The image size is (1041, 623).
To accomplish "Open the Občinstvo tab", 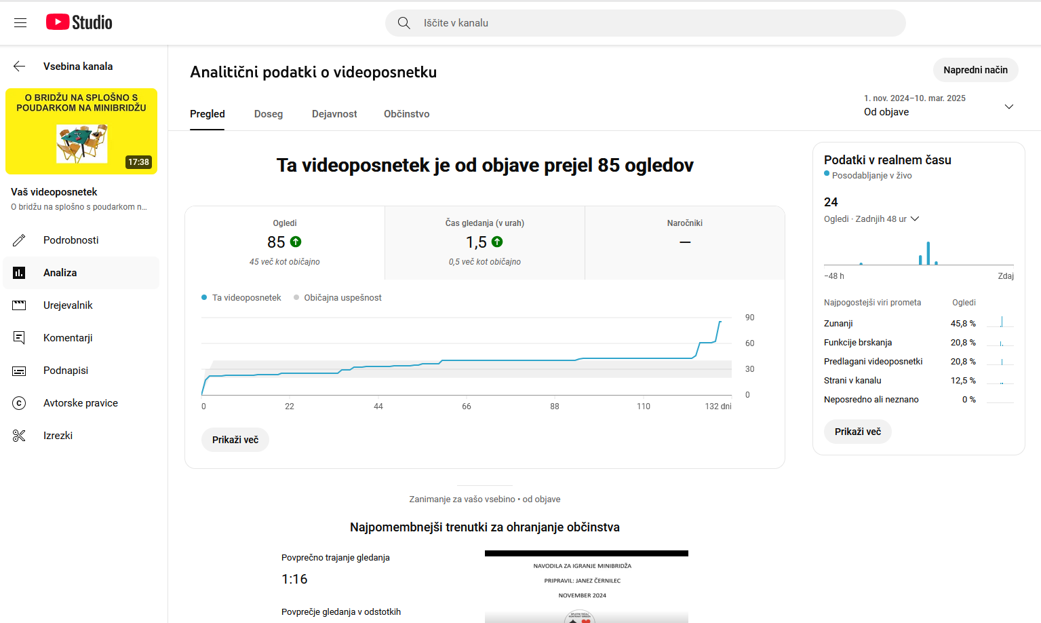I will (x=406, y=114).
